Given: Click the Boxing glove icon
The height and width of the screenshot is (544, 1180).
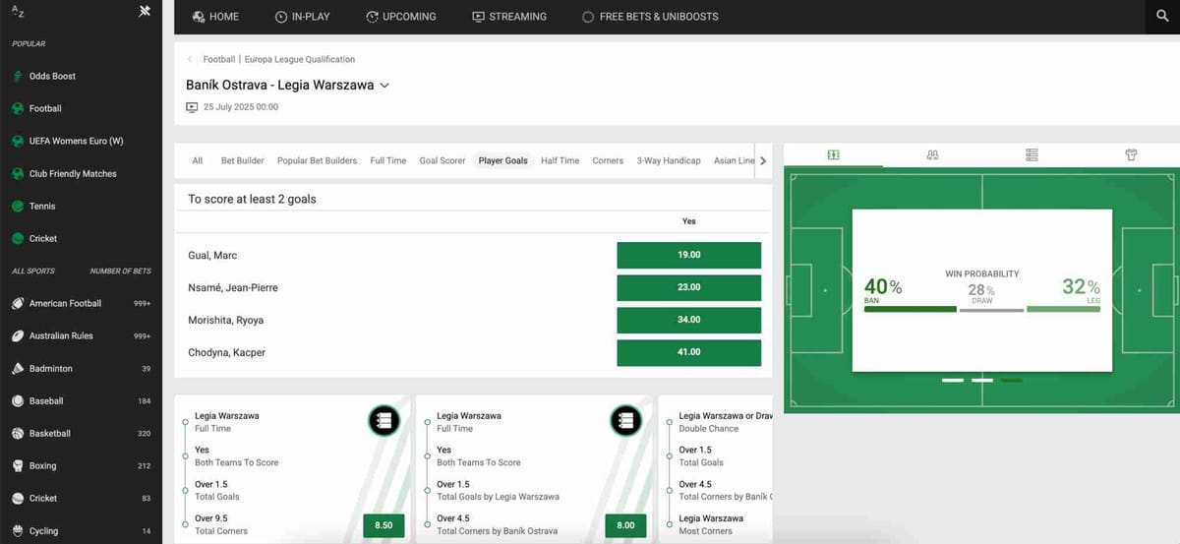Looking at the screenshot, I should point(18,465).
